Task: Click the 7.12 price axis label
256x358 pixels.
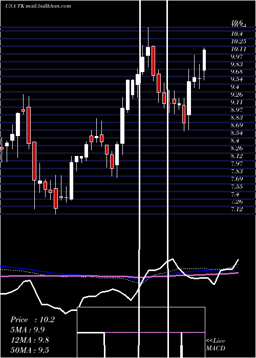Action: coord(237,209)
